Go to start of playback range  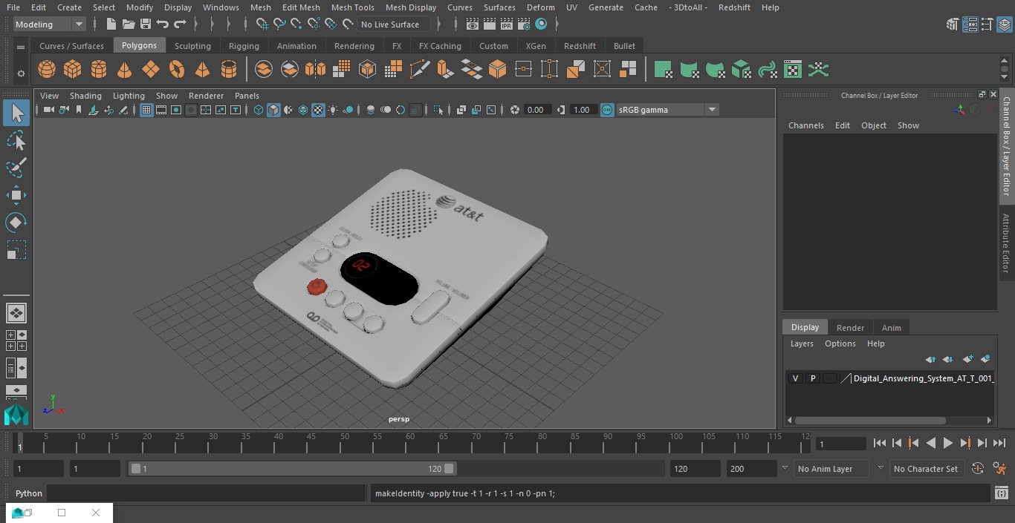[879, 443]
